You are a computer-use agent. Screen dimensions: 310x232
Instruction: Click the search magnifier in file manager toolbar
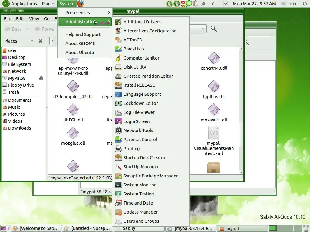point(214,29)
